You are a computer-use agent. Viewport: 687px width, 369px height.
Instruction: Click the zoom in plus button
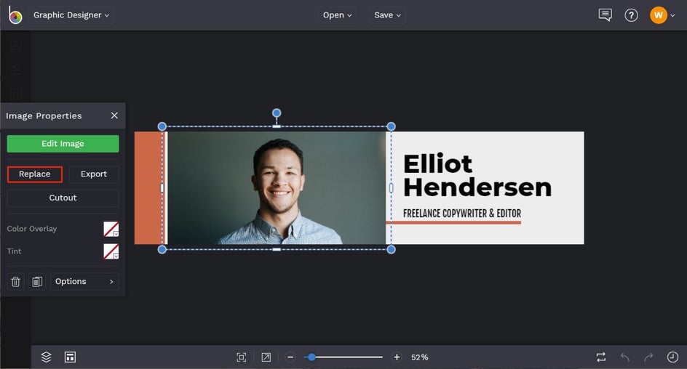397,357
